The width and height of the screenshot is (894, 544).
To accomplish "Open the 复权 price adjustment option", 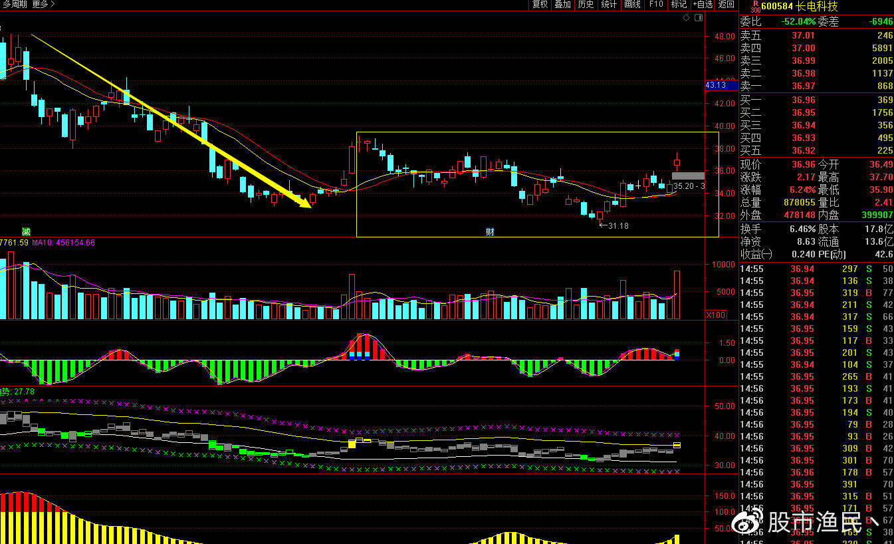I will tap(540, 5).
